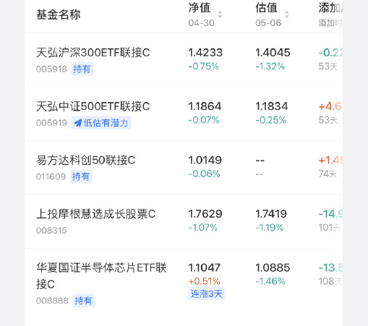The height and width of the screenshot is (326, 368).
Task: Click the 持有 tag beside code 011609
Action: tap(81, 176)
